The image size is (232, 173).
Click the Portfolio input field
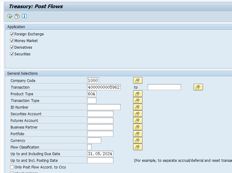click(x=100, y=134)
